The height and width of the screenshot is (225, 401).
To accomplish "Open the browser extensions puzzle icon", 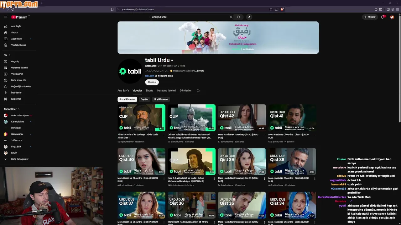I will point(376,9).
